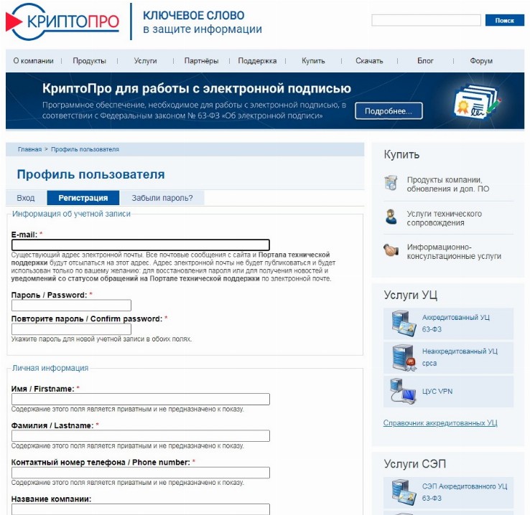Open the Скачать menu item

[x=369, y=61]
